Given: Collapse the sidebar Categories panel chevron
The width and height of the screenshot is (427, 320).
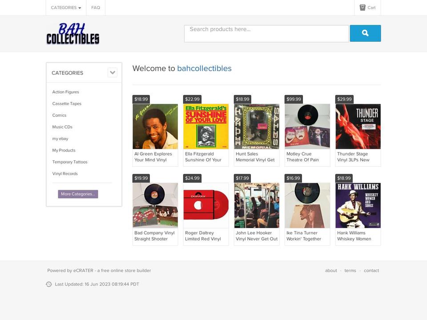Looking at the screenshot, I should (113, 72).
